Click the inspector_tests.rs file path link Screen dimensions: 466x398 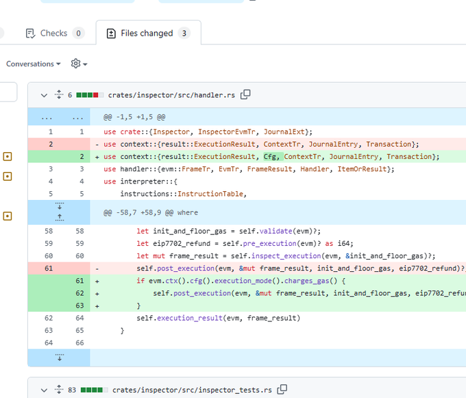(x=192, y=390)
